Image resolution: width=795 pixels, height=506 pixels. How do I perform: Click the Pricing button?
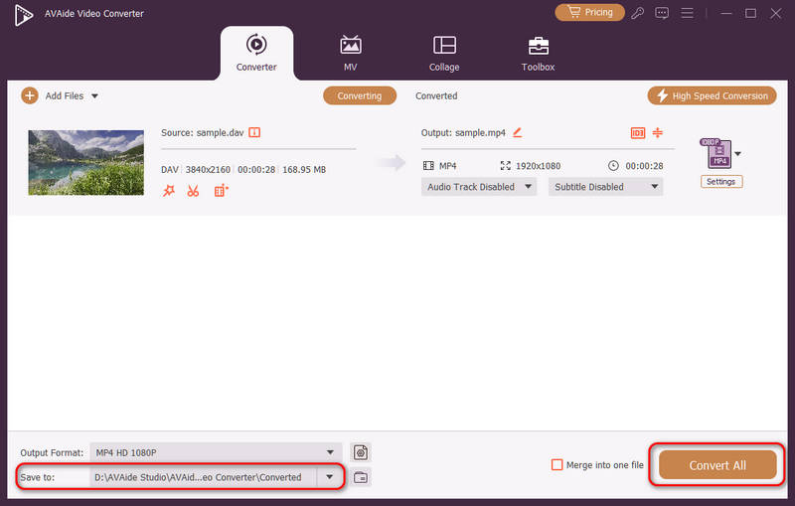tap(589, 12)
